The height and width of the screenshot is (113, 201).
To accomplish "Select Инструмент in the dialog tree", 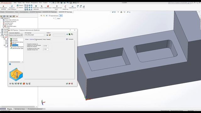I will 15,40.
